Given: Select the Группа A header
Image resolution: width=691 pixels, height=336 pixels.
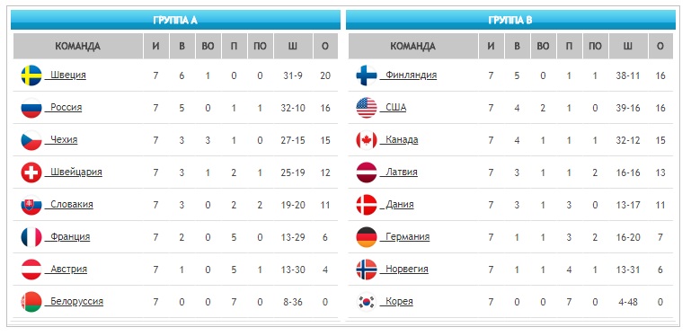Looking at the screenshot, I should coord(175,20).
